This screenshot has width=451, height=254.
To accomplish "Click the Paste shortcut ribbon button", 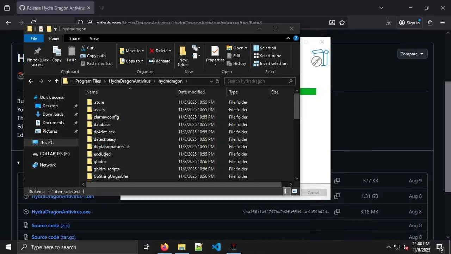I will (x=97, y=64).
